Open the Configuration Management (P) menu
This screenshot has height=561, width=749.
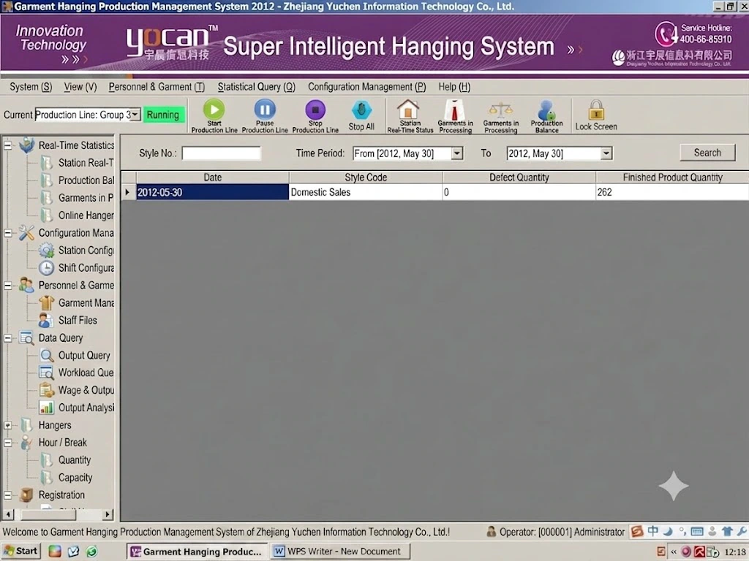coord(367,87)
